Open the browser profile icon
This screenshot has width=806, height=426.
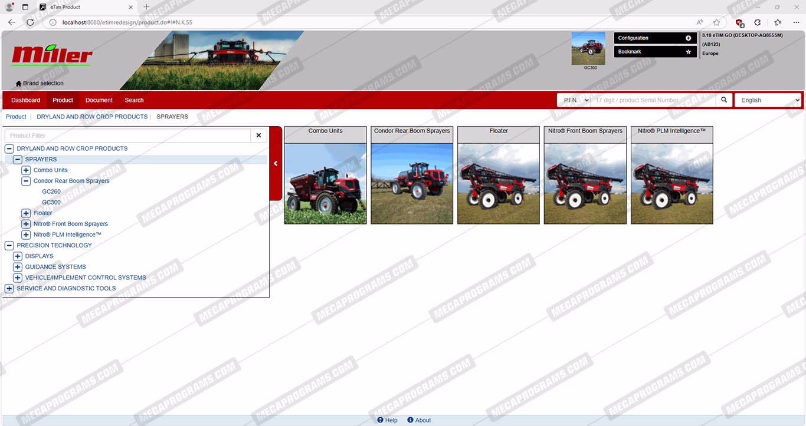pos(9,7)
